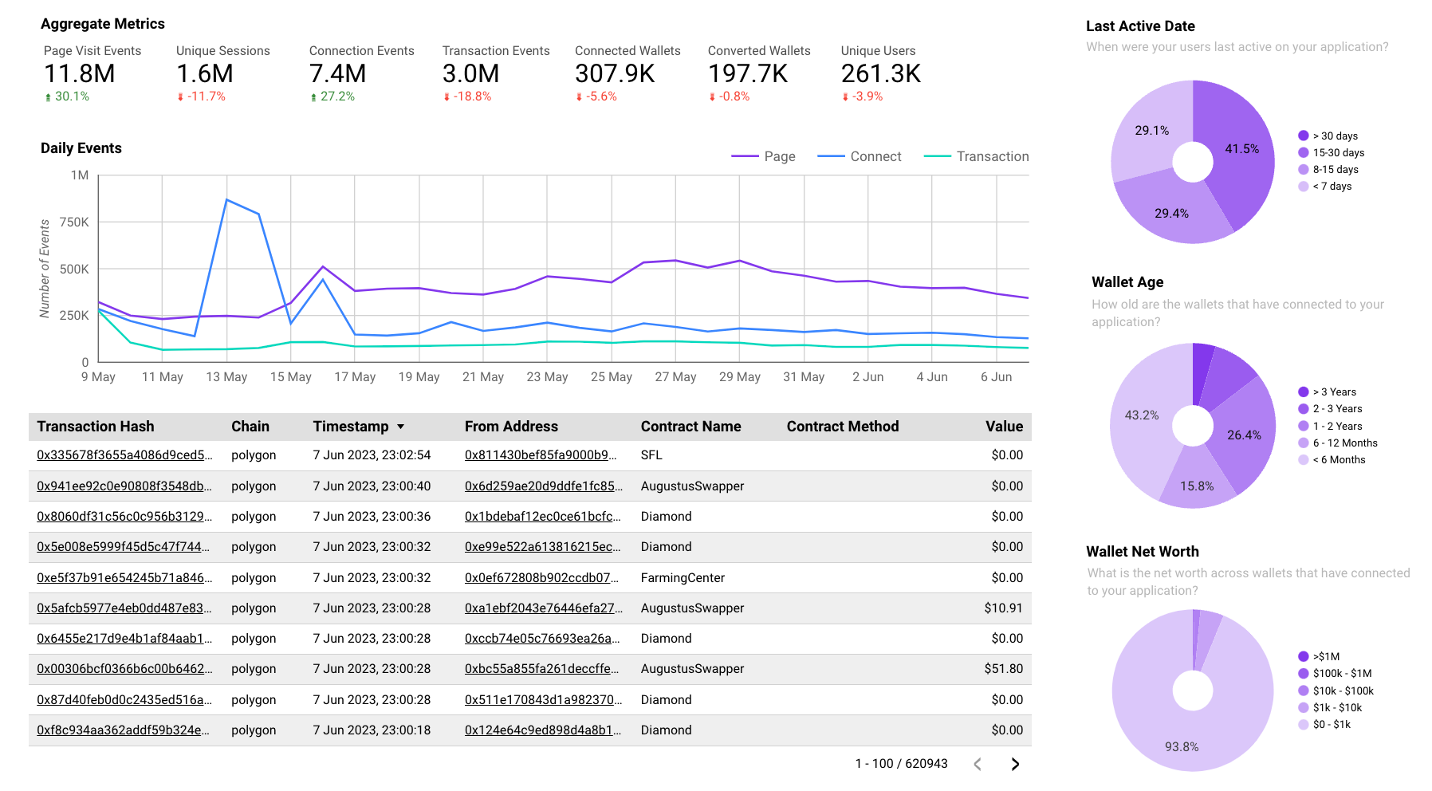Click the red decrease arrow under Connected Wallets

click(579, 96)
